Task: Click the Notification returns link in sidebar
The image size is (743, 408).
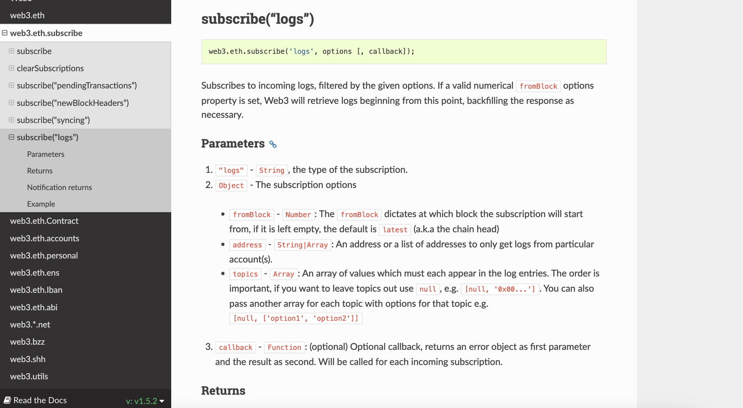Action: [59, 187]
